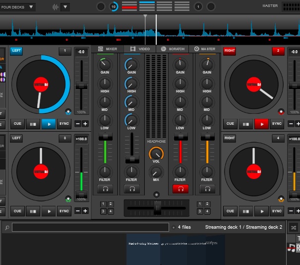Assign deck 2 on right crossfader selector

tap(207, 204)
